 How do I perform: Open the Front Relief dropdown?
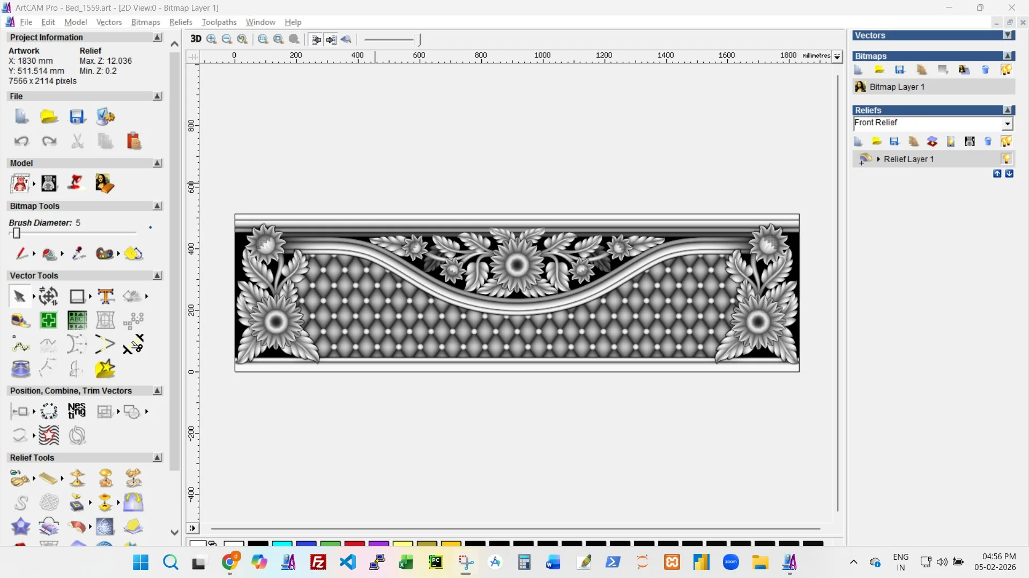pyautogui.click(x=1007, y=124)
